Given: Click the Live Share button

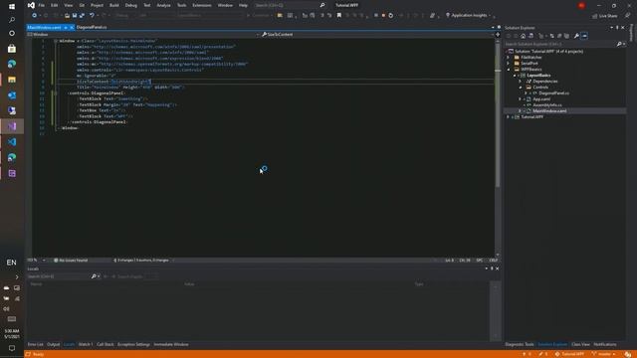Looking at the screenshot, I should pyautogui.click(x=604, y=16).
